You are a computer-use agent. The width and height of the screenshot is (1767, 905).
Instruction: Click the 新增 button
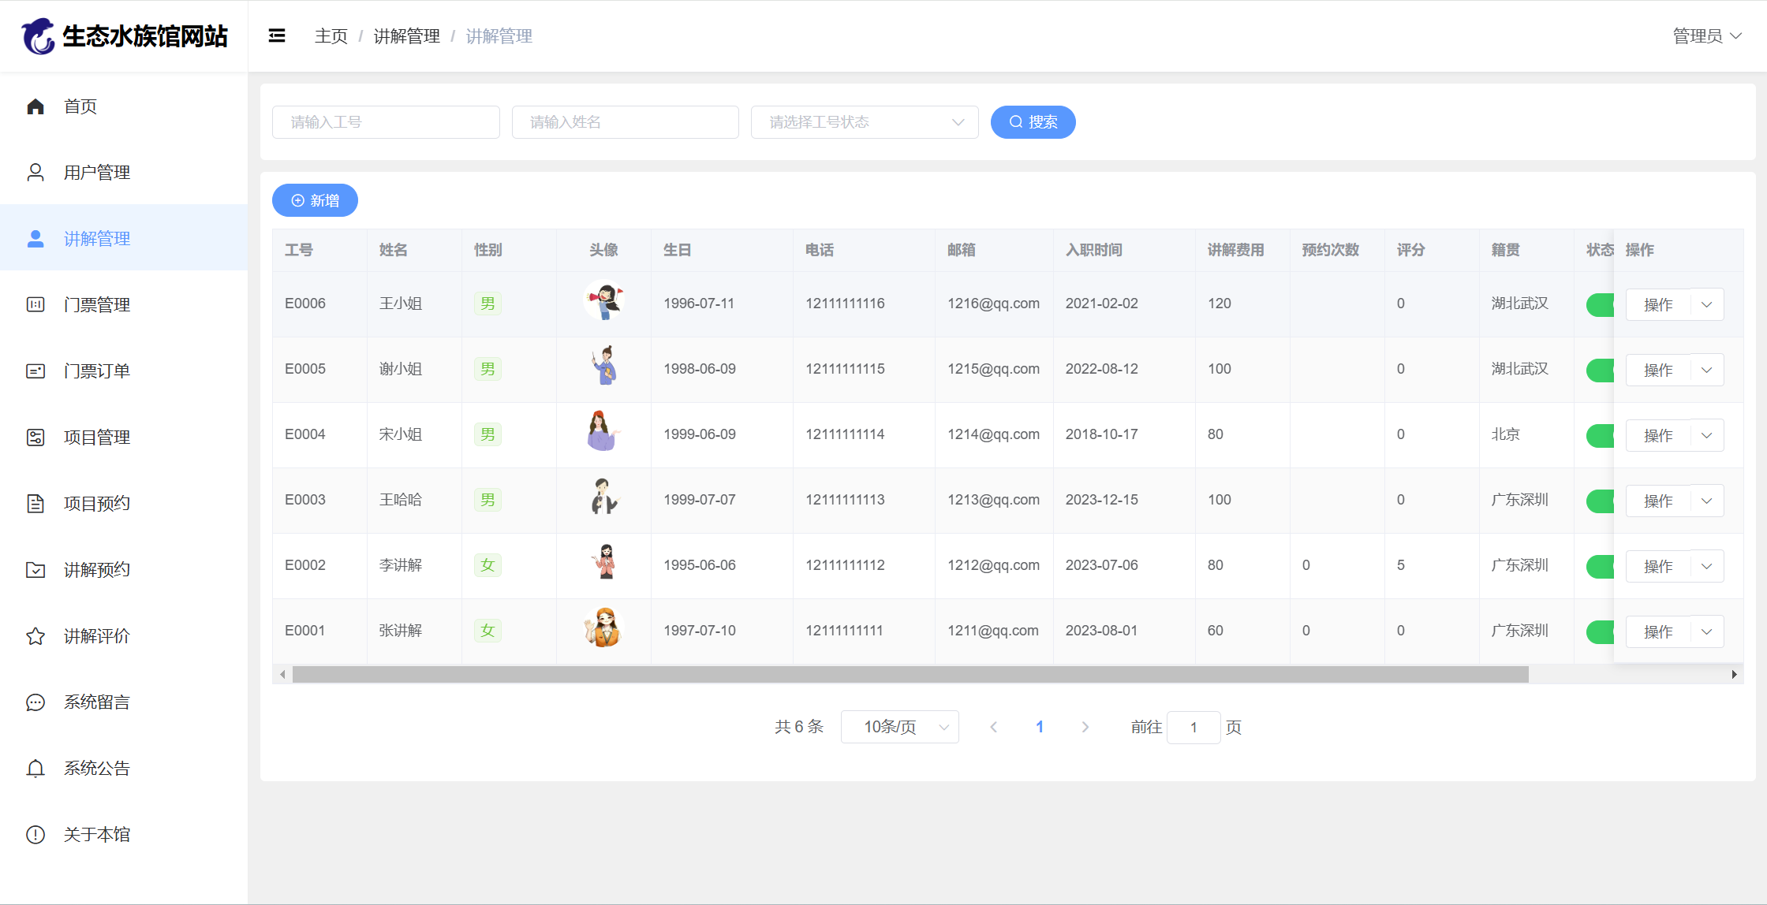coord(315,200)
